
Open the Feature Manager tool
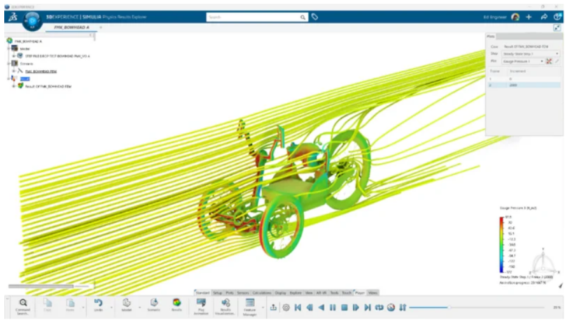(250, 307)
